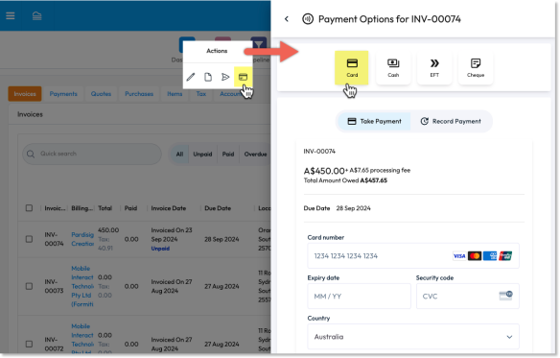The width and height of the screenshot is (560, 358).
Task: Click the filter funnel icon in toolbar
Action: click(x=259, y=45)
